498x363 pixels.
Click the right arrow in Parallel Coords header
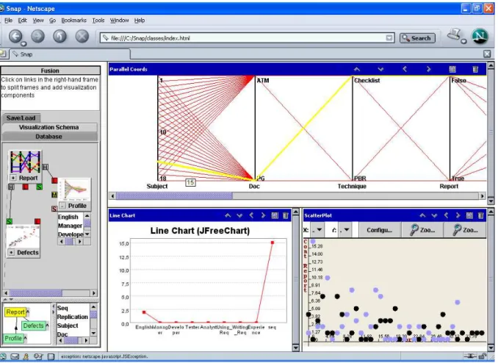428,69
